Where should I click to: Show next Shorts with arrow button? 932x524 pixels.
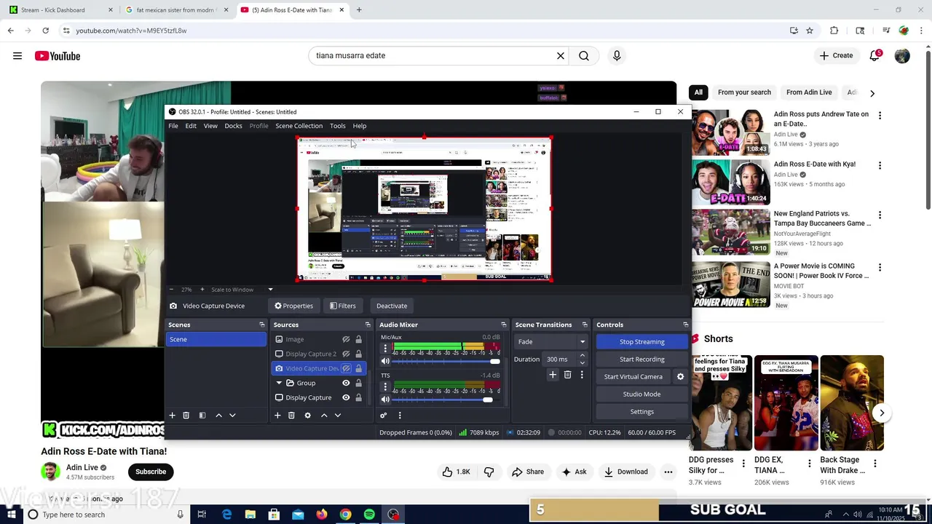tap(882, 413)
